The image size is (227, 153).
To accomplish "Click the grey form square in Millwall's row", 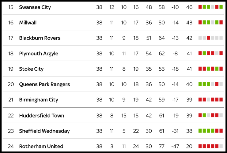I will pyautogui.click(x=213, y=23).
